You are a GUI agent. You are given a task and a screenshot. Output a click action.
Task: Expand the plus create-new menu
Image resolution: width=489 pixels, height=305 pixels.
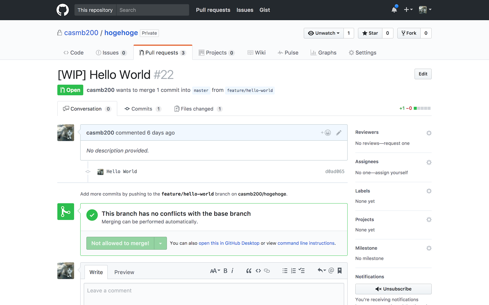(408, 10)
